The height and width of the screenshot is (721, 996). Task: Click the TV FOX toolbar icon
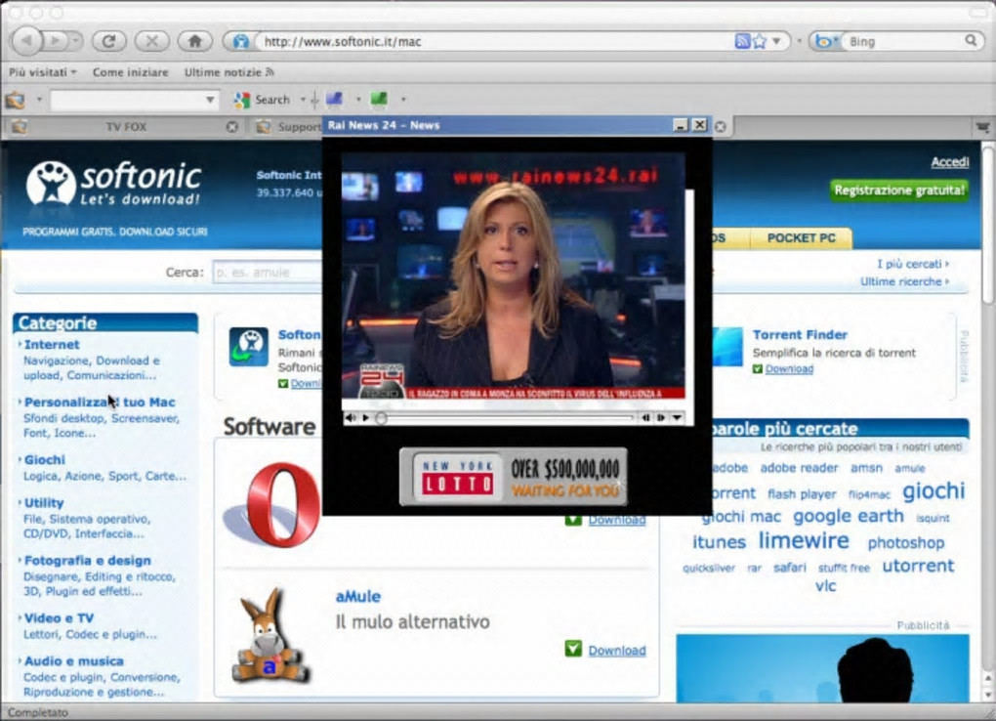pyautogui.click(x=16, y=100)
